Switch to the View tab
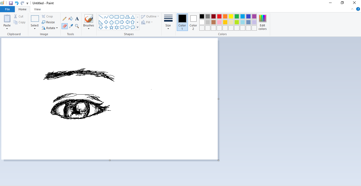 [x=37, y=9]
